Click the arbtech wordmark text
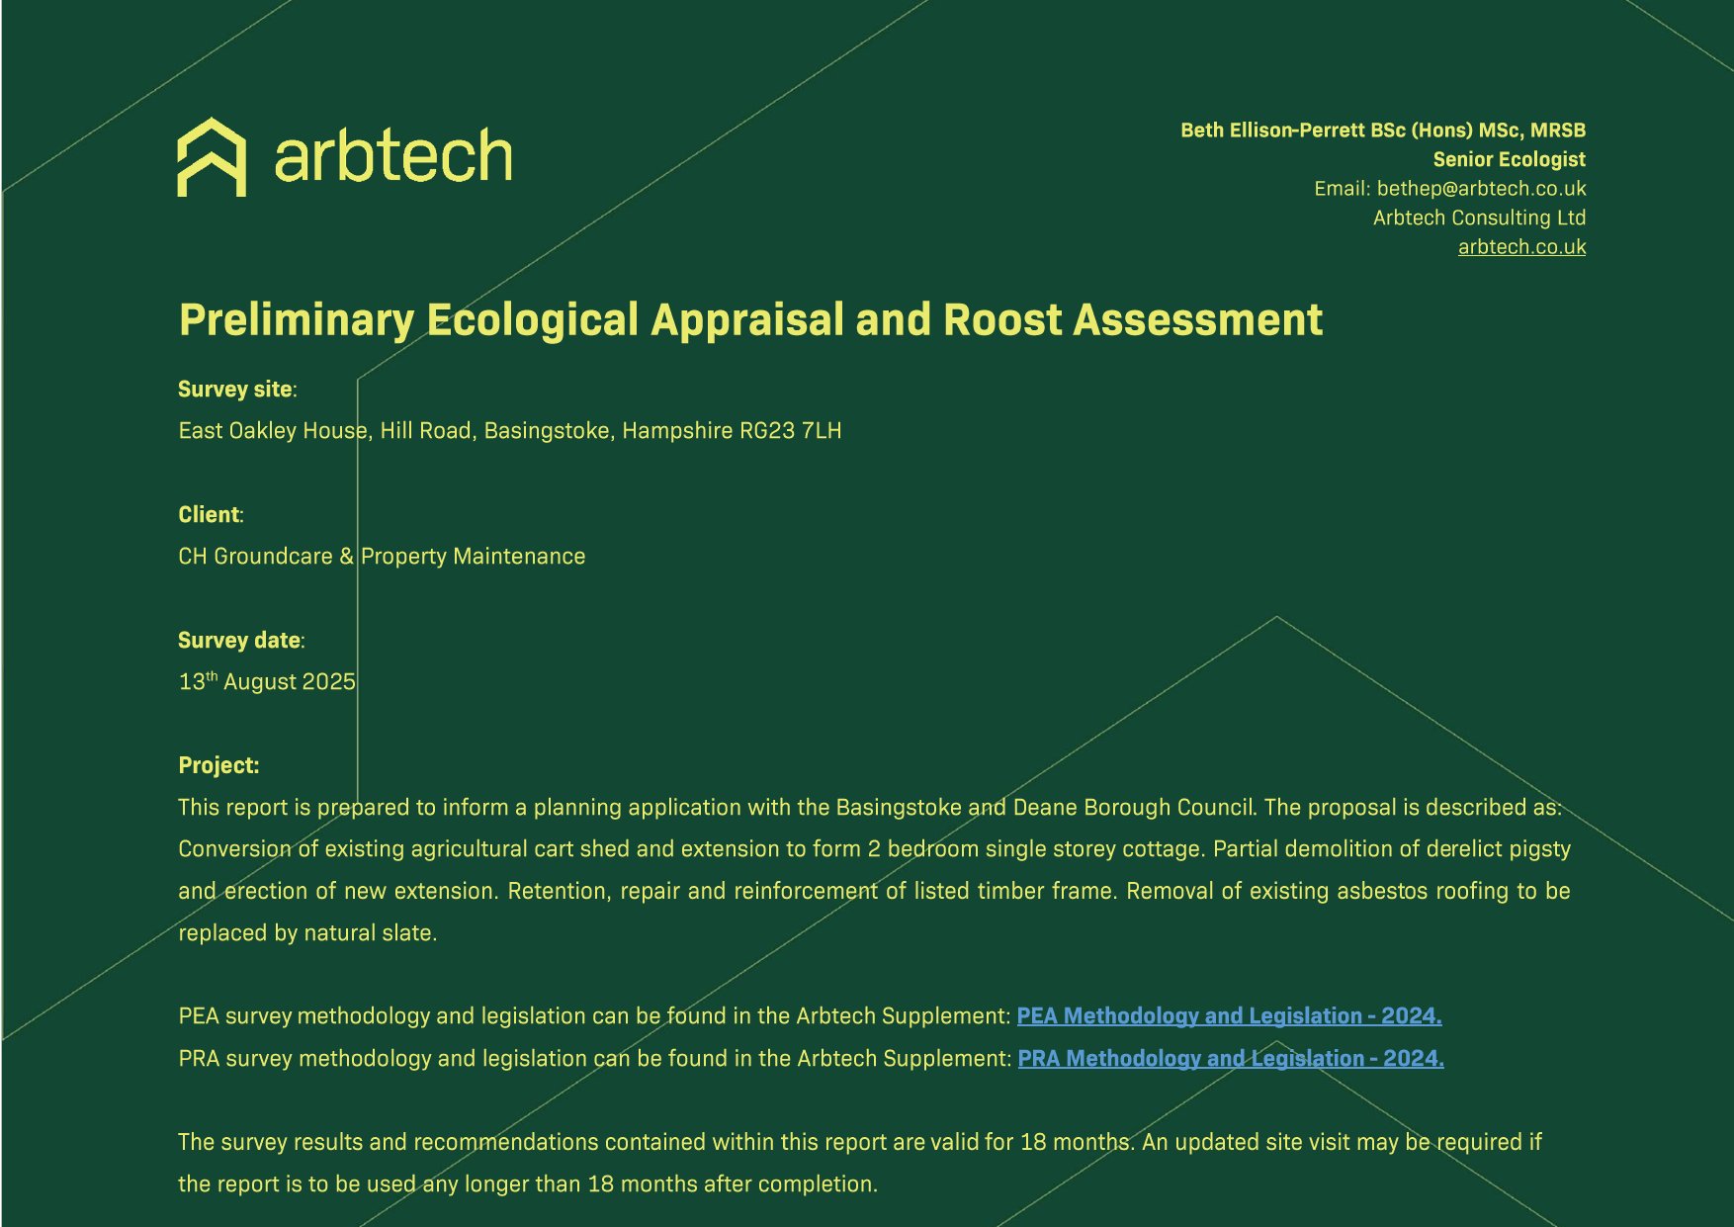 [392, 157]
